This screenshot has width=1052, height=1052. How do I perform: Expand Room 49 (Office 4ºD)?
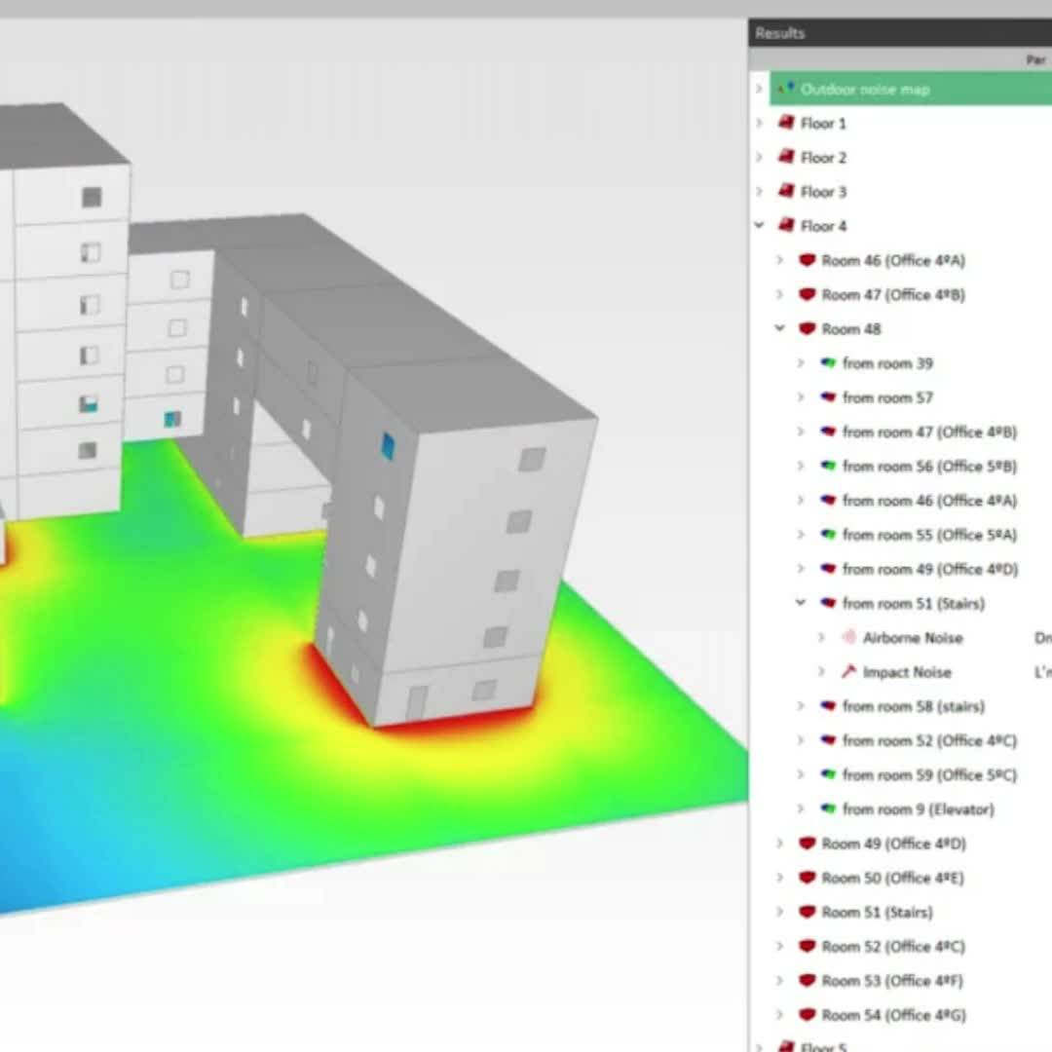(x=779, y=843)
